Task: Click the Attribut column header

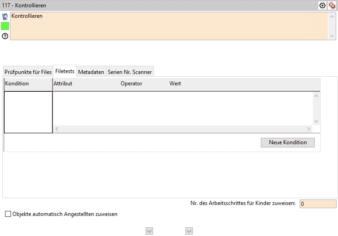Action: point(63,84)
